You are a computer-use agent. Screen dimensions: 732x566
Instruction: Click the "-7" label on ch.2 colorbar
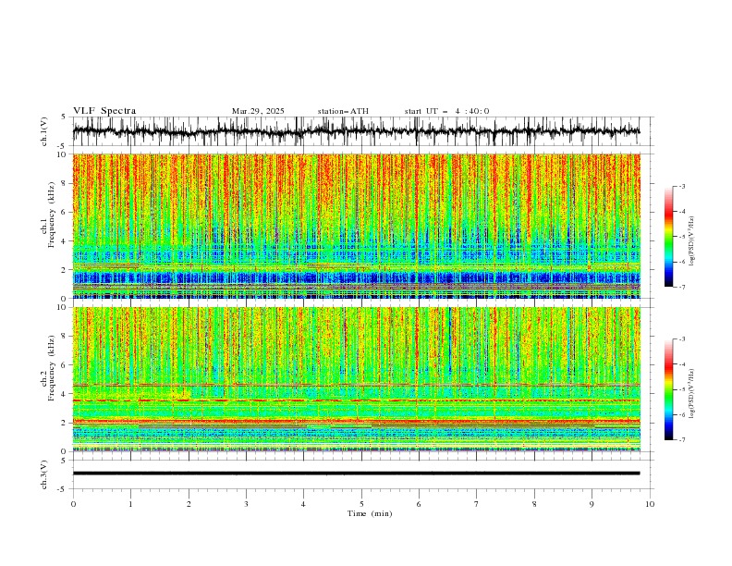point(682,440)
